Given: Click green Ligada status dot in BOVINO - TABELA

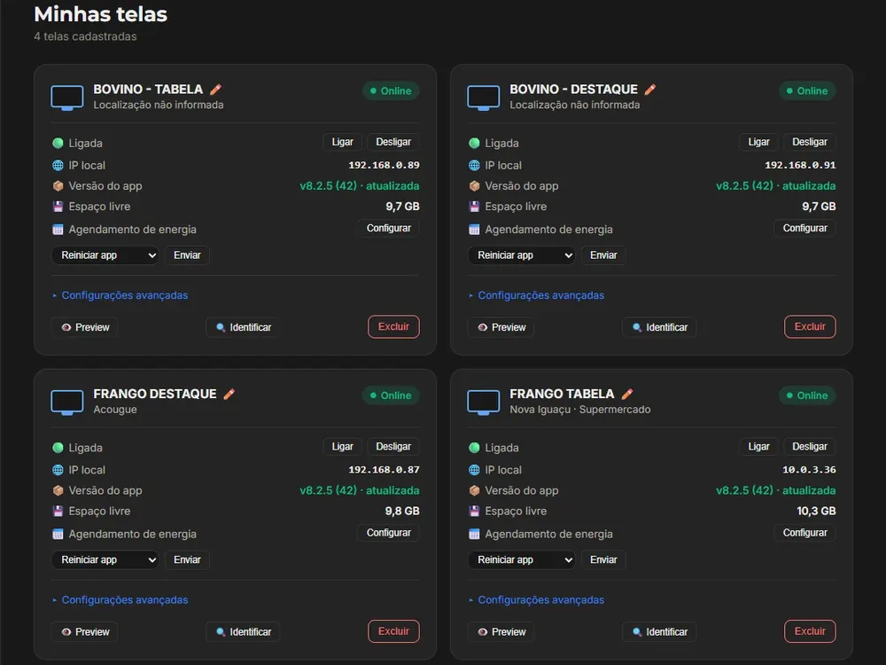Looking at the screenshot, I should tap(58, 143).
